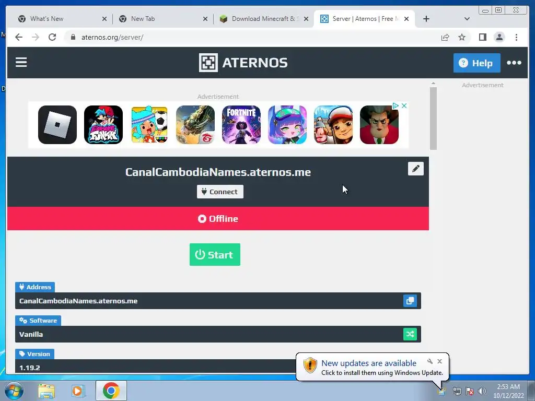
Task: Expand the tab search dropdown
Action: 467,19
